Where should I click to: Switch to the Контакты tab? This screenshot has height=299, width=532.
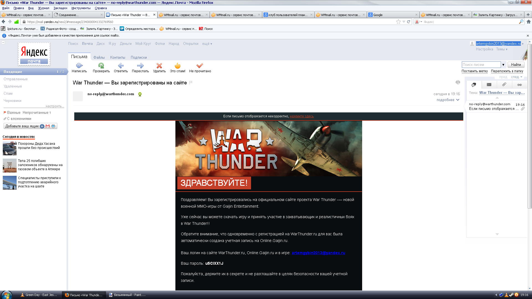[x=118, y=57]
